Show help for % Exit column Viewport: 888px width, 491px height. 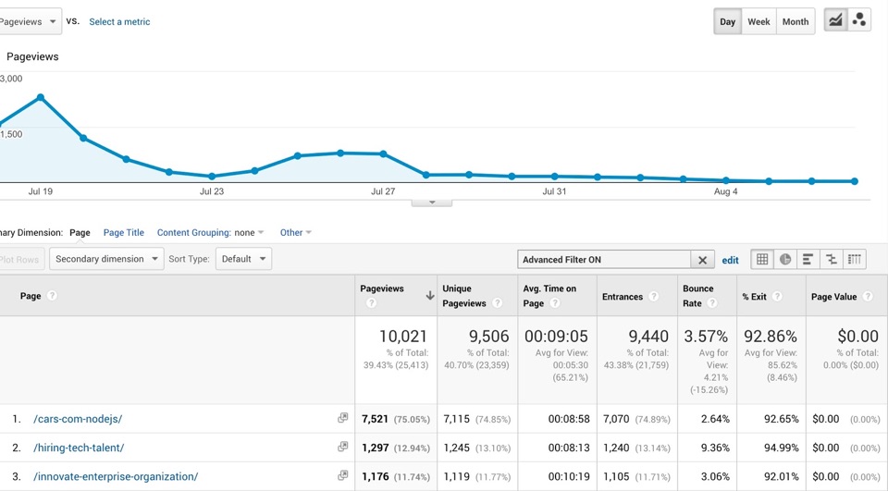pyautogui.click(x=777, y=296)
